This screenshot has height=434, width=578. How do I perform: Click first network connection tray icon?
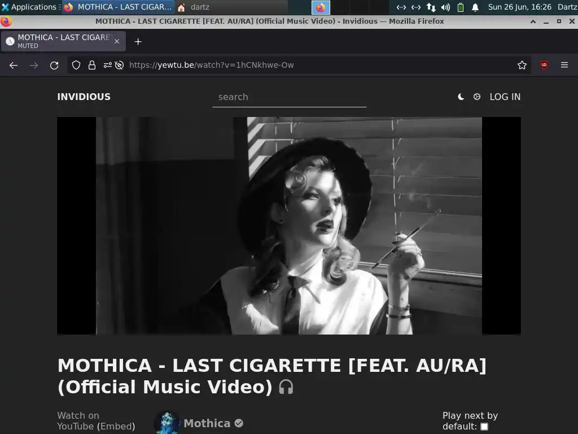point(401,7)
